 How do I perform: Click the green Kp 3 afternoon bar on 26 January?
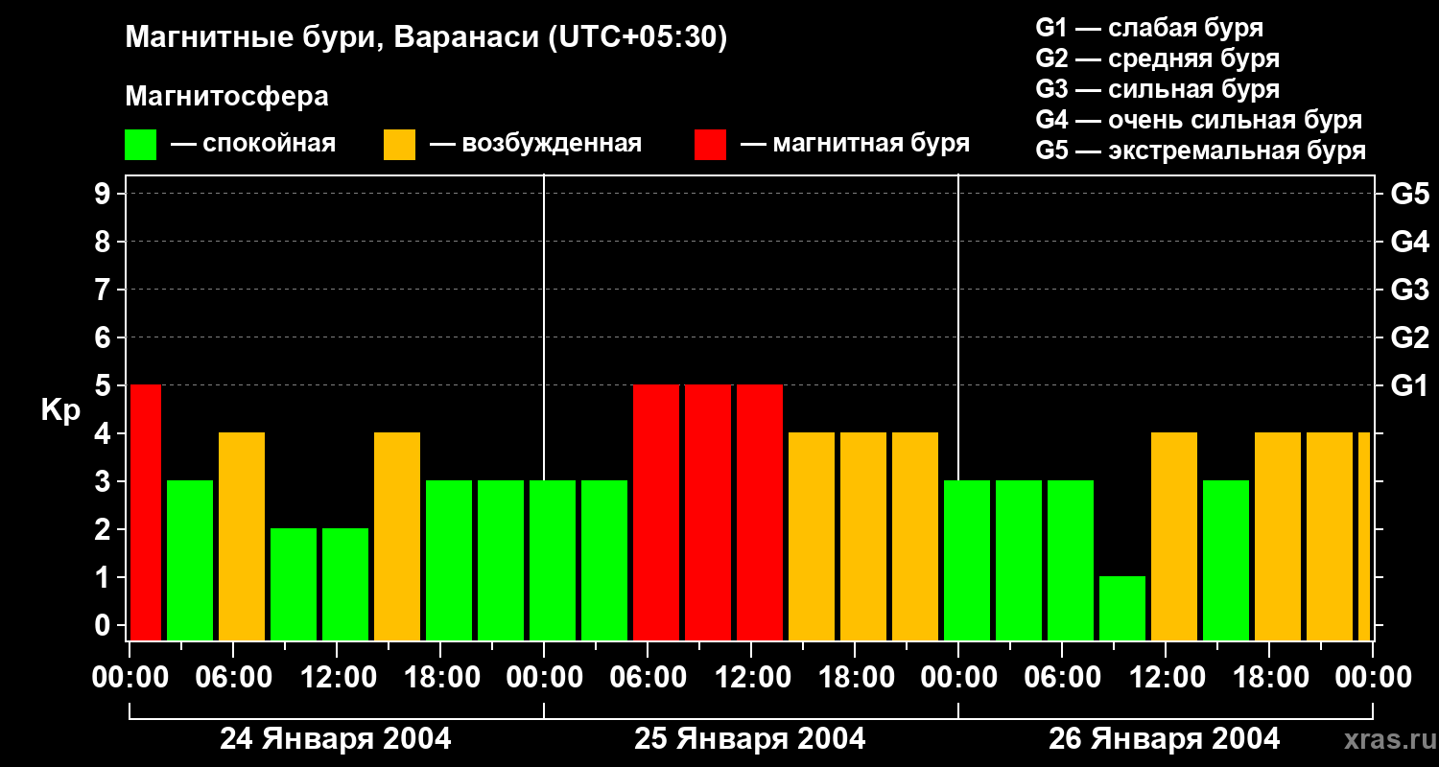(1226, 560)
